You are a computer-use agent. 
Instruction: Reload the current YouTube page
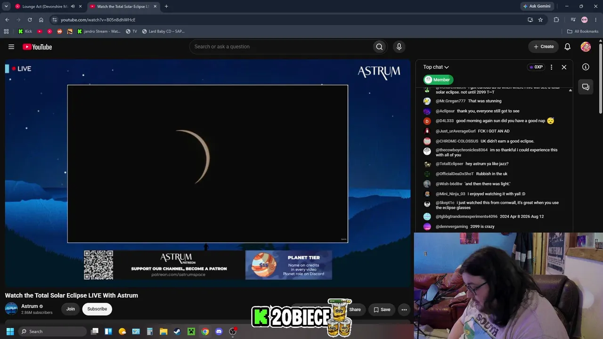[30, 20]
